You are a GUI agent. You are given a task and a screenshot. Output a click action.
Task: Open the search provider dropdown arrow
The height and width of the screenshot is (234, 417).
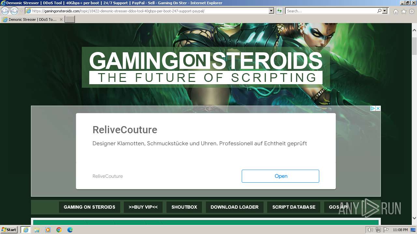[x=385, y=11]
